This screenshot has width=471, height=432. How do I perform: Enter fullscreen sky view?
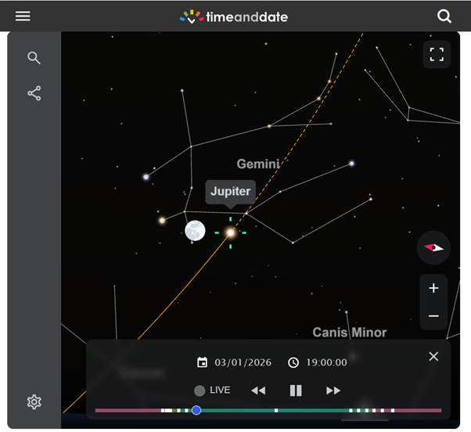[x=437, y=55]
